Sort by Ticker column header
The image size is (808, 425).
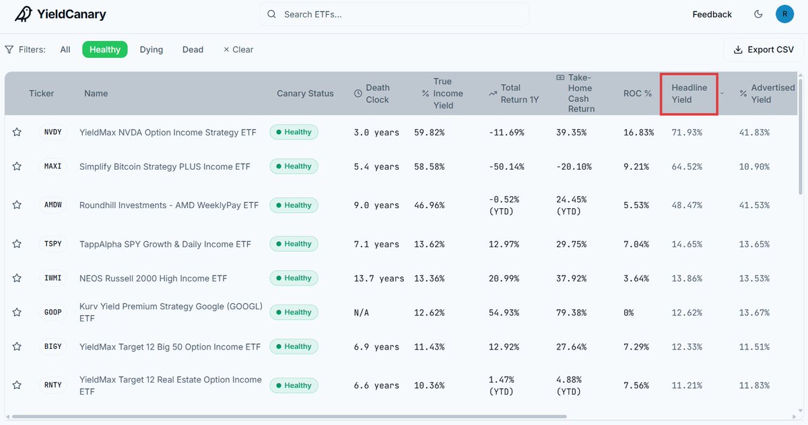click(41, 94)
